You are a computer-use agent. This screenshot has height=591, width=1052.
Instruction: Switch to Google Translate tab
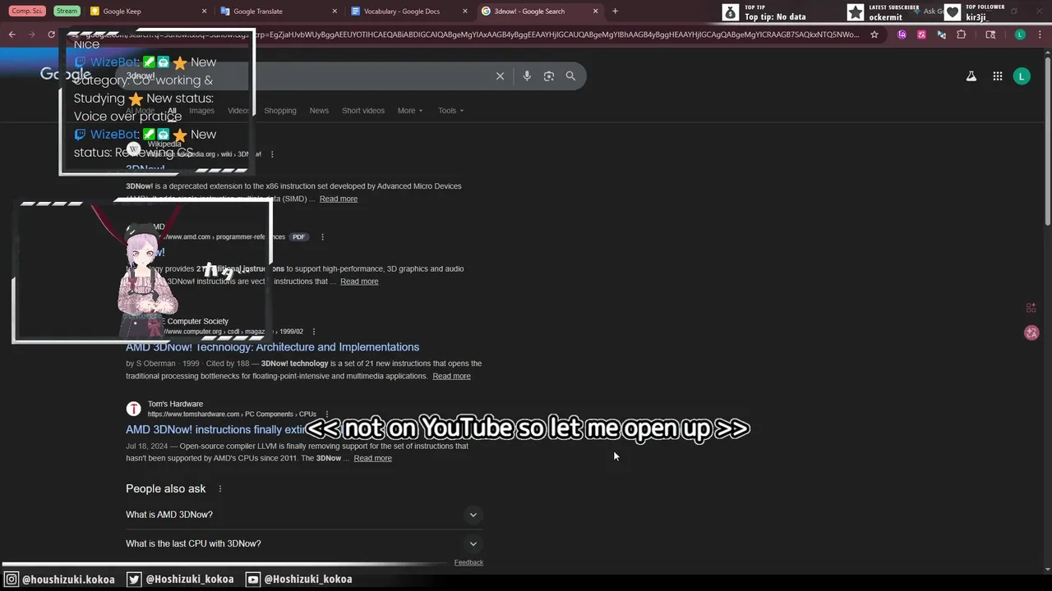coord(279,11)
